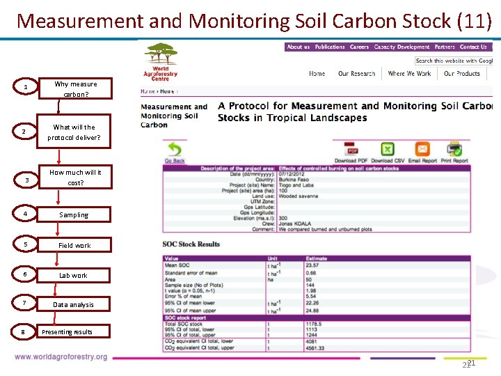Click the website search field

454,61
